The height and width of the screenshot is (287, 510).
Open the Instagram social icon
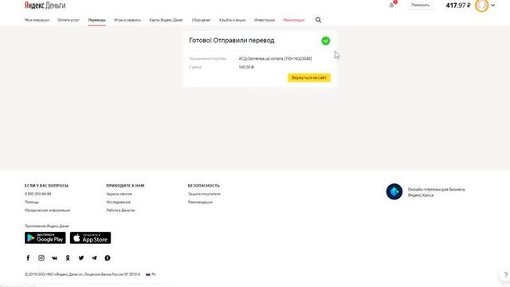click(x=41, y=258)
